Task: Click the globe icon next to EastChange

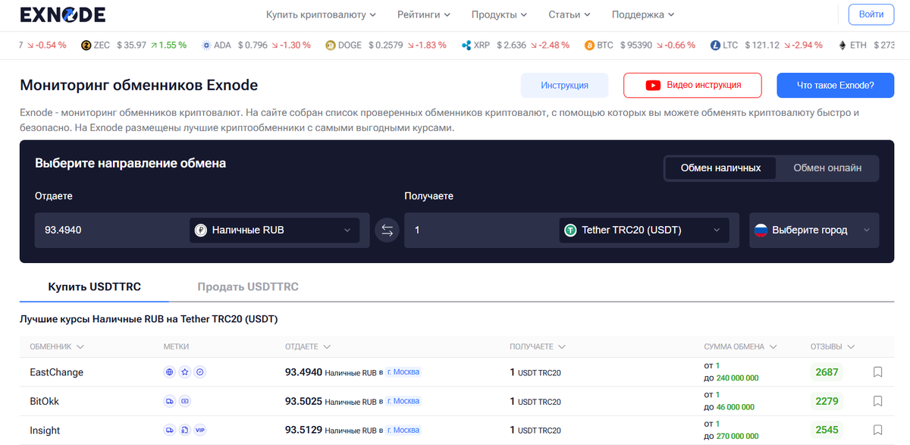Action: click(168, 371)
